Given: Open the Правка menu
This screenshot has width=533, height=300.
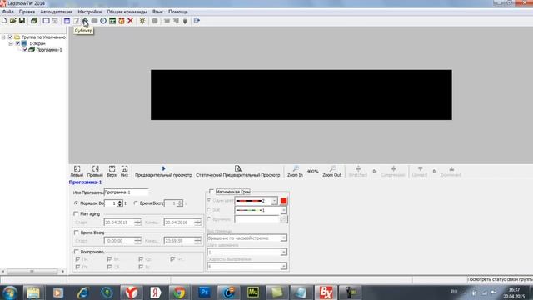Looking at the screenshot, I should tap(27, 12).
